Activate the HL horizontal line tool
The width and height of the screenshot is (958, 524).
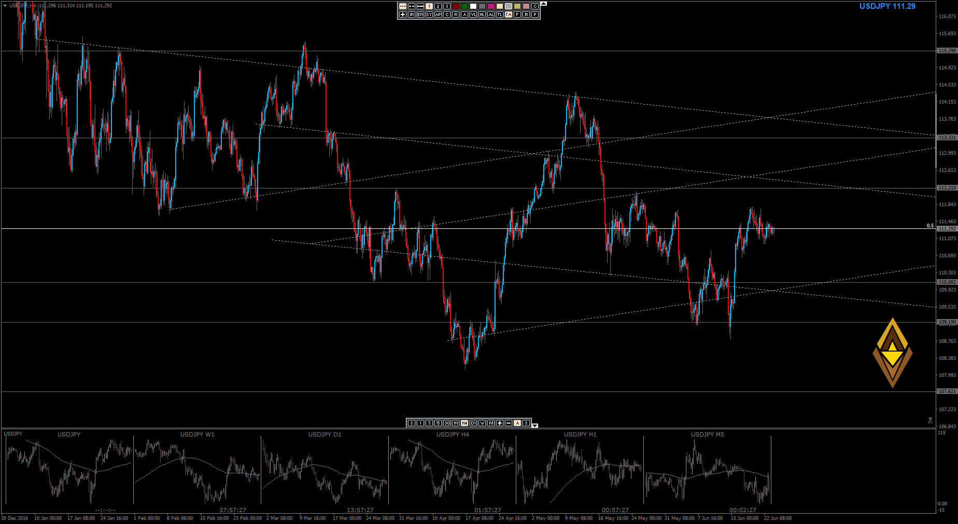[x=482, y=14]
